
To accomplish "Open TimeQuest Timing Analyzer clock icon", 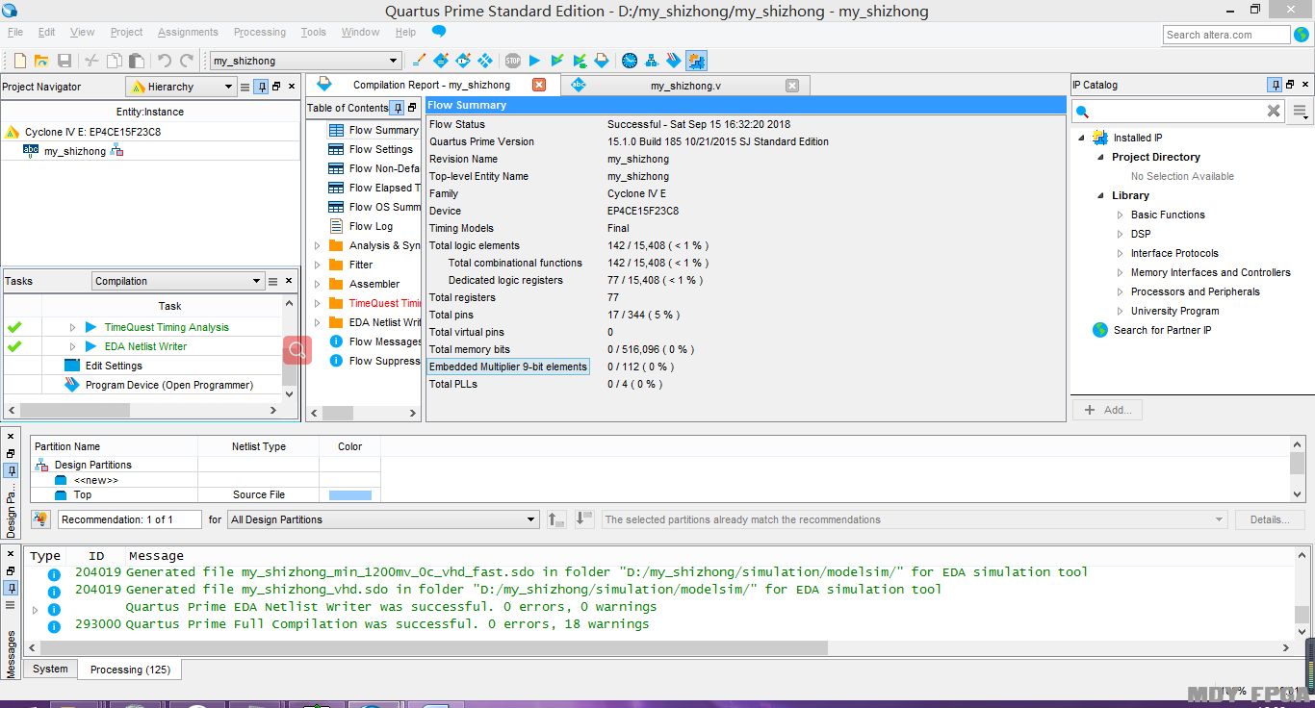I will [x=630, y=61].
